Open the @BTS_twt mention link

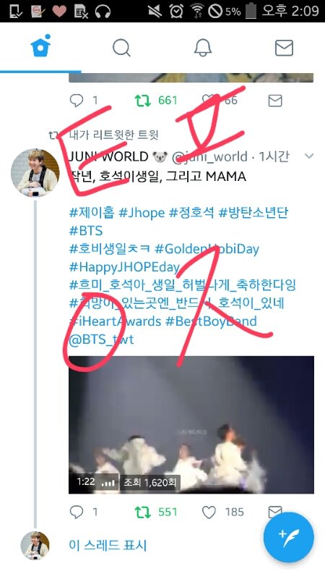point(101,339)
